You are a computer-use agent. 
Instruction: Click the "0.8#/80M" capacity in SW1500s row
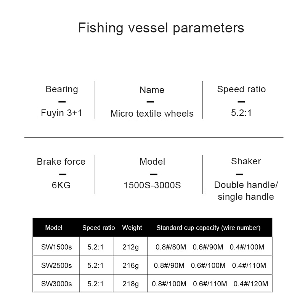point(171,247)
